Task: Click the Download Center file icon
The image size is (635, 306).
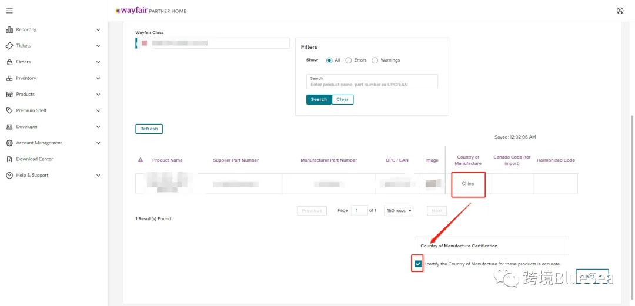Action: coord(9,159)
